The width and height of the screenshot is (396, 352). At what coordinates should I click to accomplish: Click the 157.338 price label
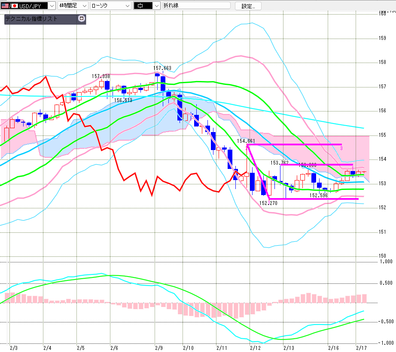point(101,76)
